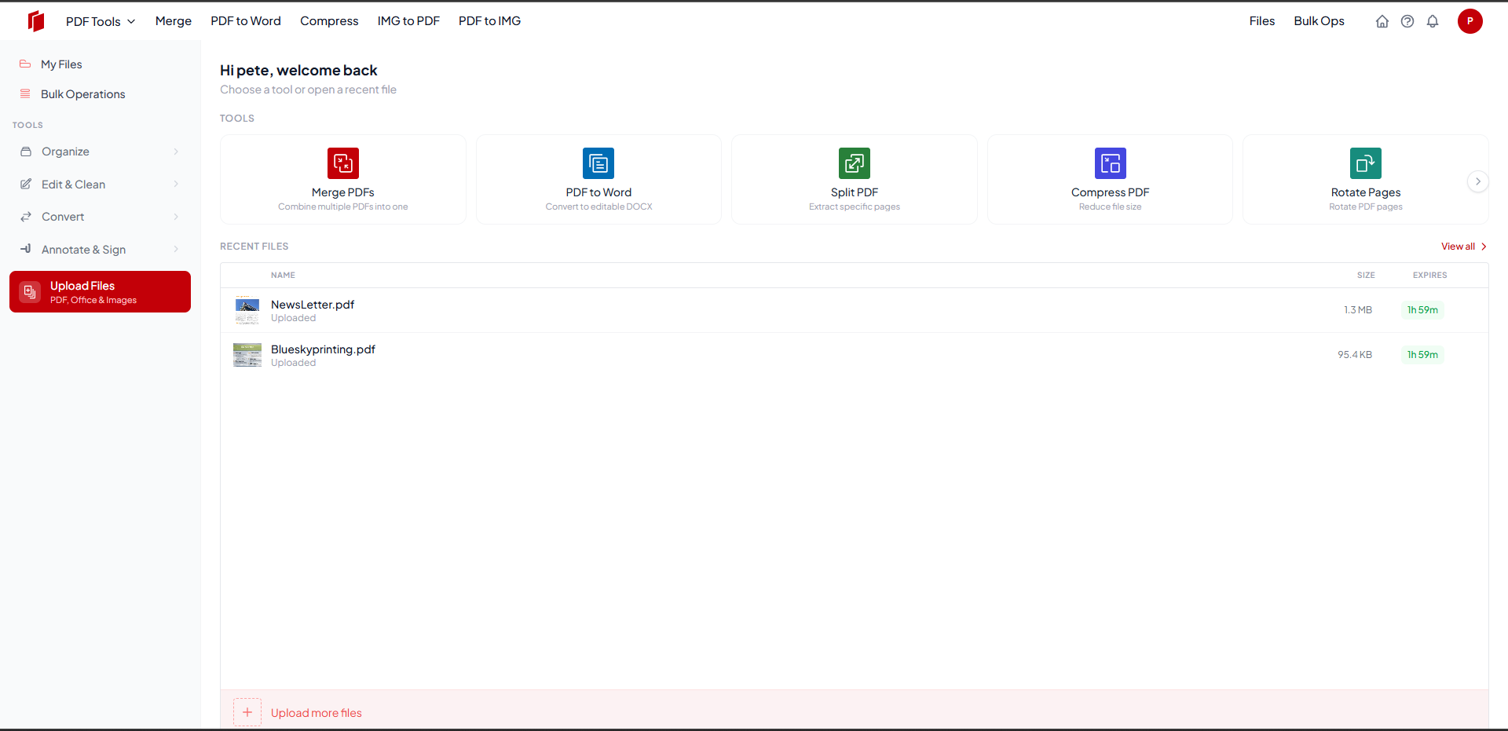Click the Convert arrows icon
Image resolution: width=1508 pixels, height=731 pixels.
coord(26,217)
